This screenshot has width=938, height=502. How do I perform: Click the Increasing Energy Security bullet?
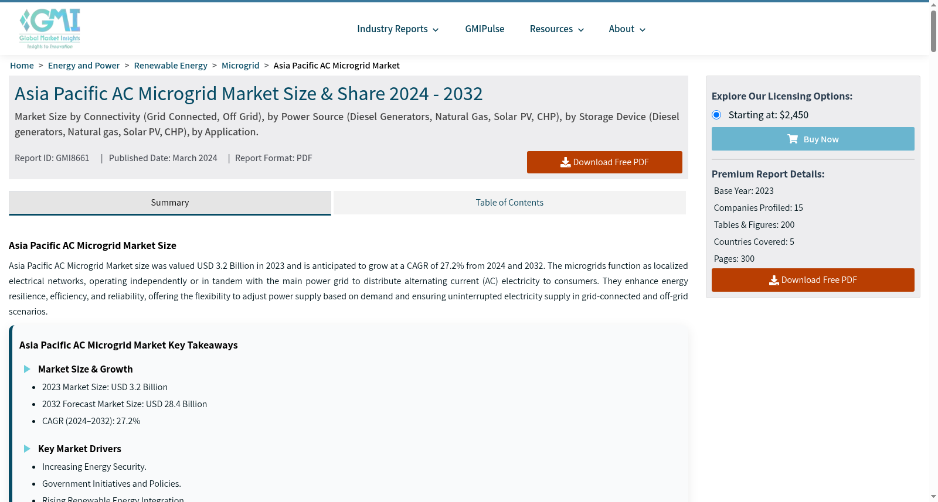click(x=94, y=467)
